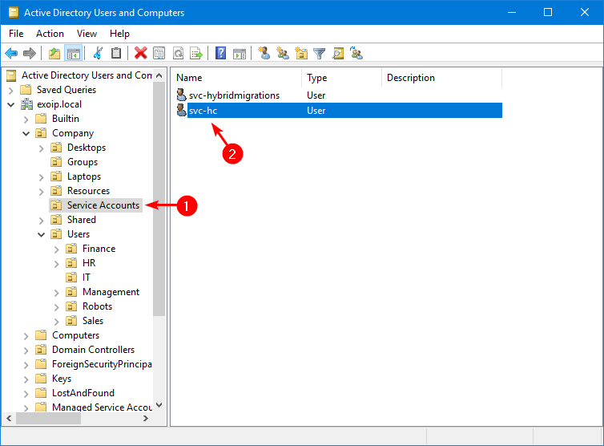The image size is (604, 446).
Task: Click the Back arrow toolbar icon
Action: click(11, 53)
